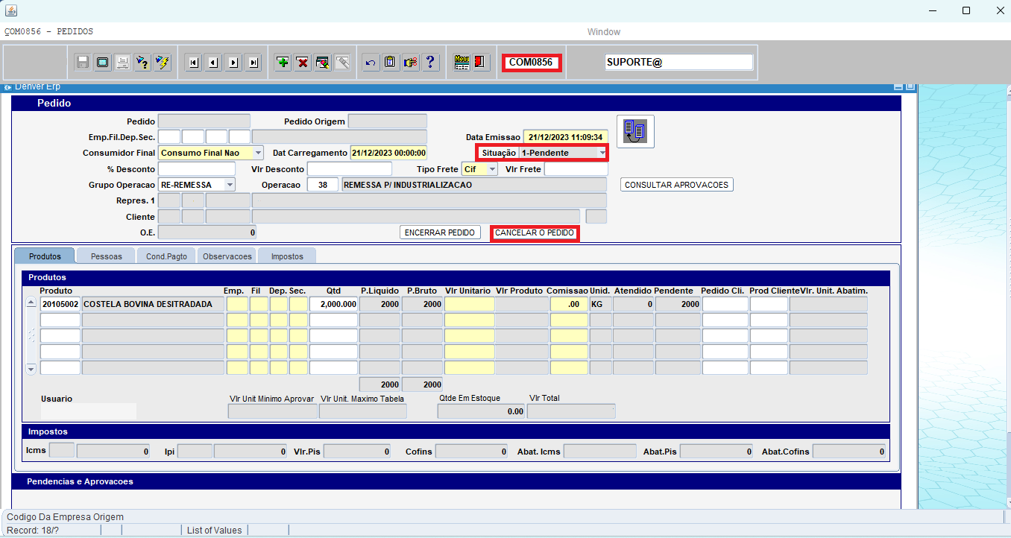The width and height of the screenshot is (1011, 538).
Task: Open the Impostos tab
Action: tap(287, 256)
